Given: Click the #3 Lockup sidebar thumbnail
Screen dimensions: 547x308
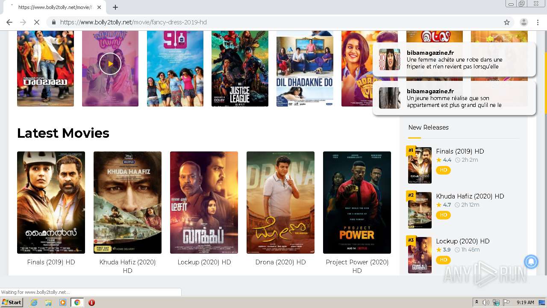Looking at the screenshot, I should pos(420,255).
